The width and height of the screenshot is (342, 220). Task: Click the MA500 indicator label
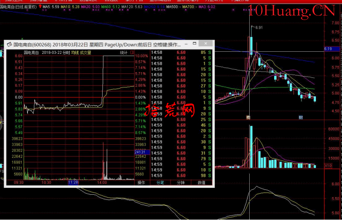pos(173,7)
